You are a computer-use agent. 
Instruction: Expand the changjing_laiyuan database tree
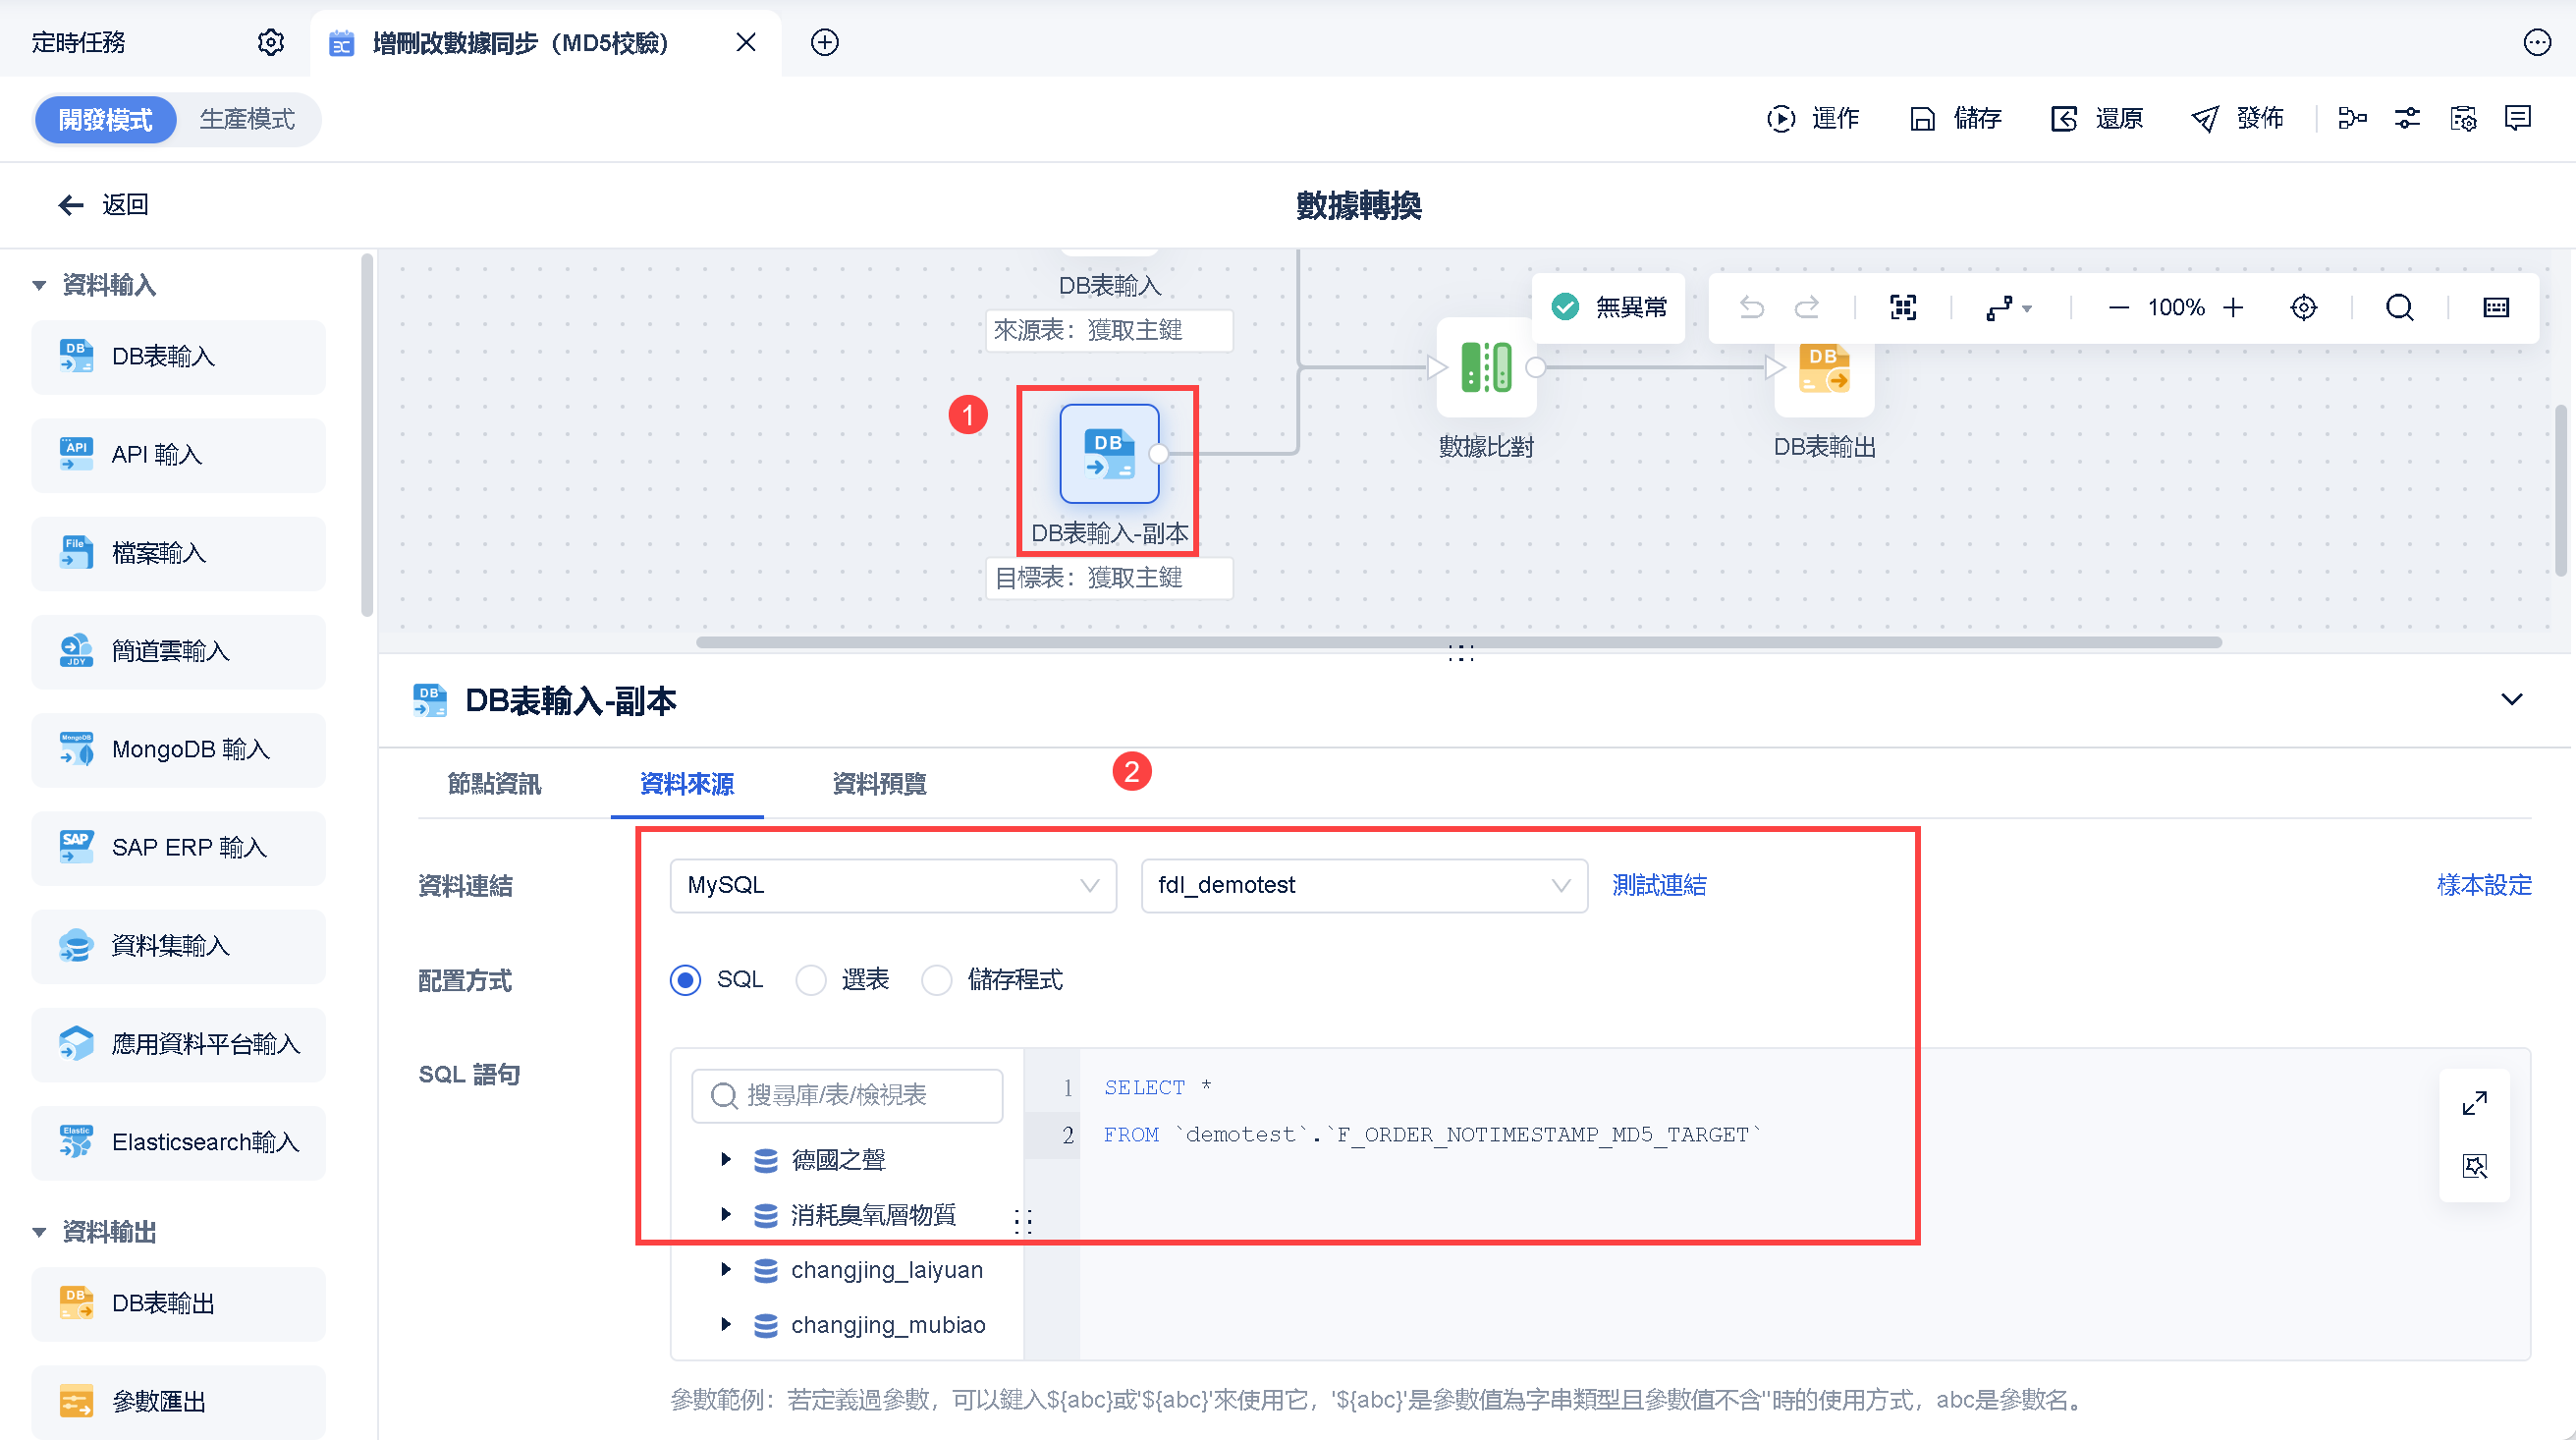[x=726, y=1270]
